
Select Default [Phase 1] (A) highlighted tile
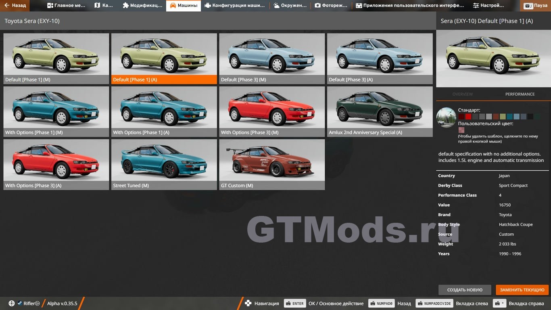pos(164,59)
